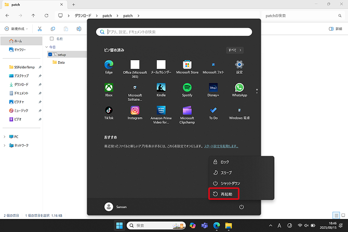This screenshot has height=232, width=348.
Task: Toggle the select-all checkbox beside 名前
Action: tap(52, 38)
